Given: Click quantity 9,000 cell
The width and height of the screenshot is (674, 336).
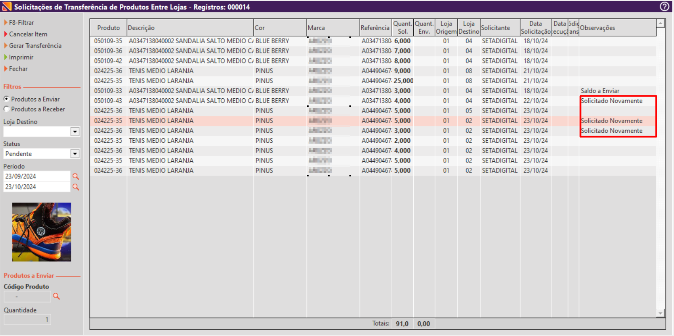Looking at the screenshot, I should [402, 71].
